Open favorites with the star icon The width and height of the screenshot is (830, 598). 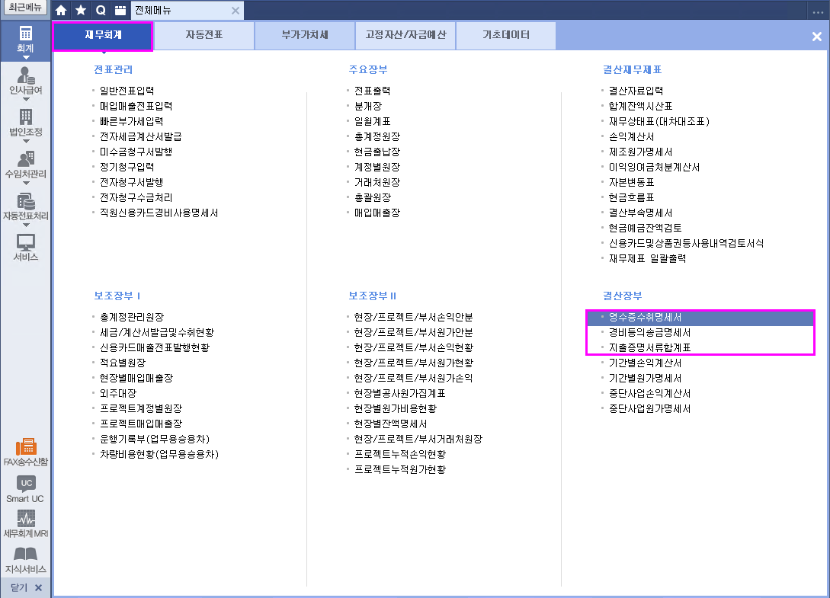pos(81,11)
